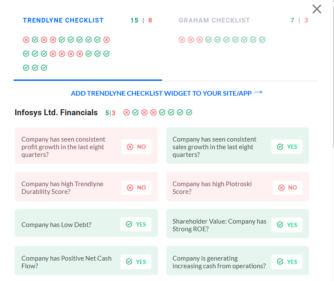This screenshot has height=281, width=334.
Task: Close the checklist popup with X icon
Action: 317,9
